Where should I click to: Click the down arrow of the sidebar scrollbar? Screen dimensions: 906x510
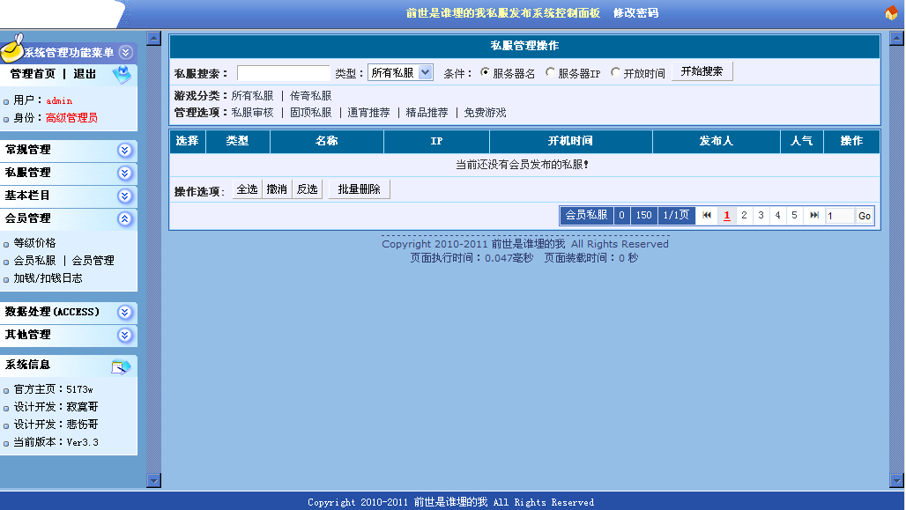153,480
